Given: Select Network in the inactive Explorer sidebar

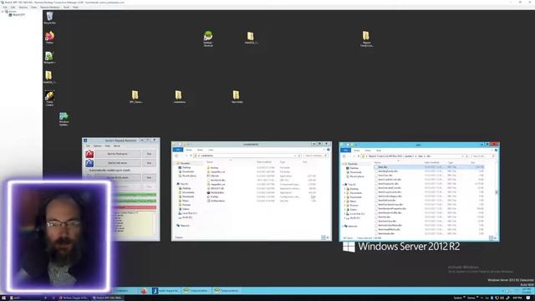Looking at the screenshot, I should click(183, 226).
